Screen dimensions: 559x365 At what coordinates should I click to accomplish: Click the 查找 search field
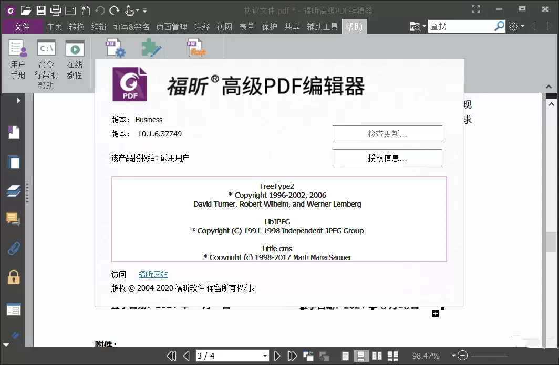(x=461, y=26)
